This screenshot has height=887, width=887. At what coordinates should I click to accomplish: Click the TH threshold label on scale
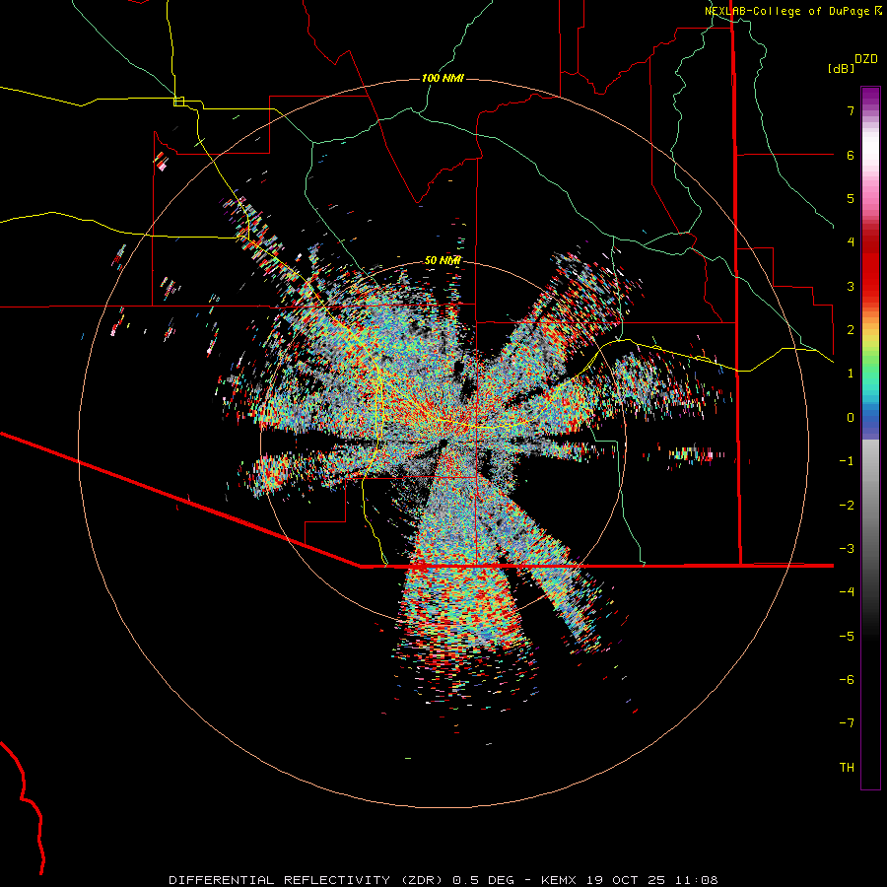[847, 768]
